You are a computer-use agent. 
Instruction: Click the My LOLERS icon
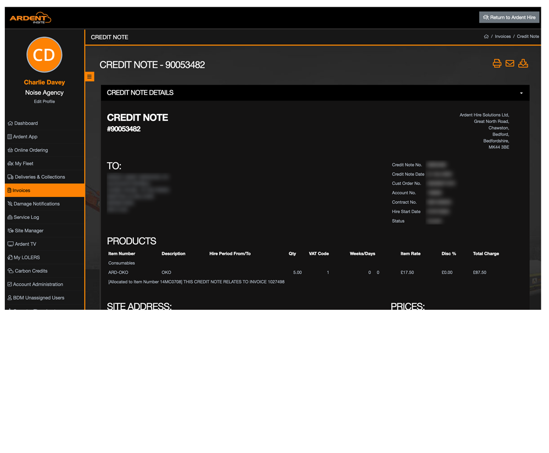10,257
